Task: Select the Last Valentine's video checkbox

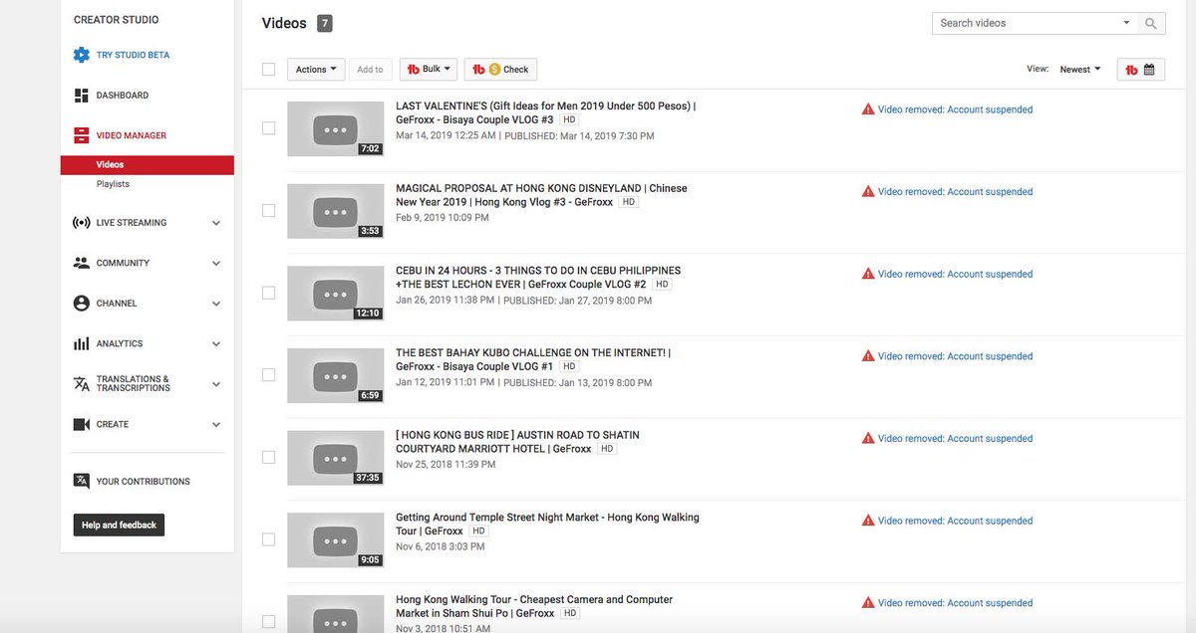Action: [x=268, y=128]
